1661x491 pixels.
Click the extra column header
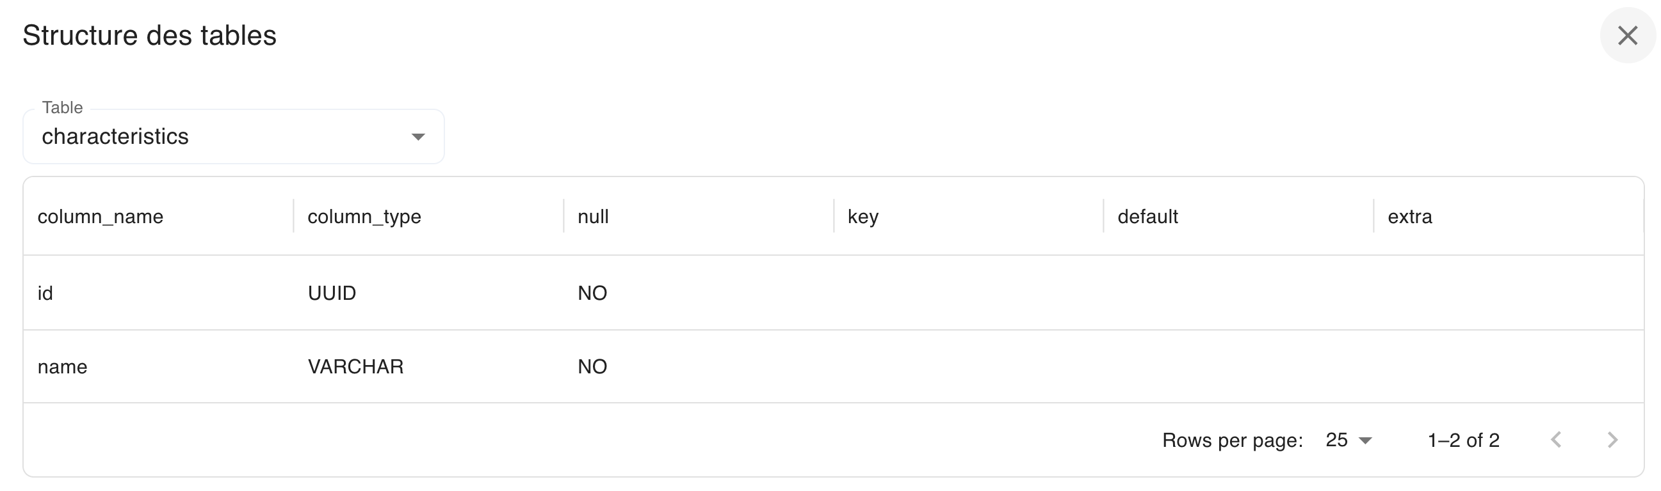[x=1409, y=217]
